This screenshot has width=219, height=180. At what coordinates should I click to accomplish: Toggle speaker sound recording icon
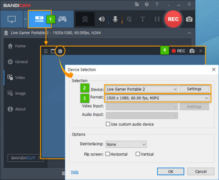(102, 19)
